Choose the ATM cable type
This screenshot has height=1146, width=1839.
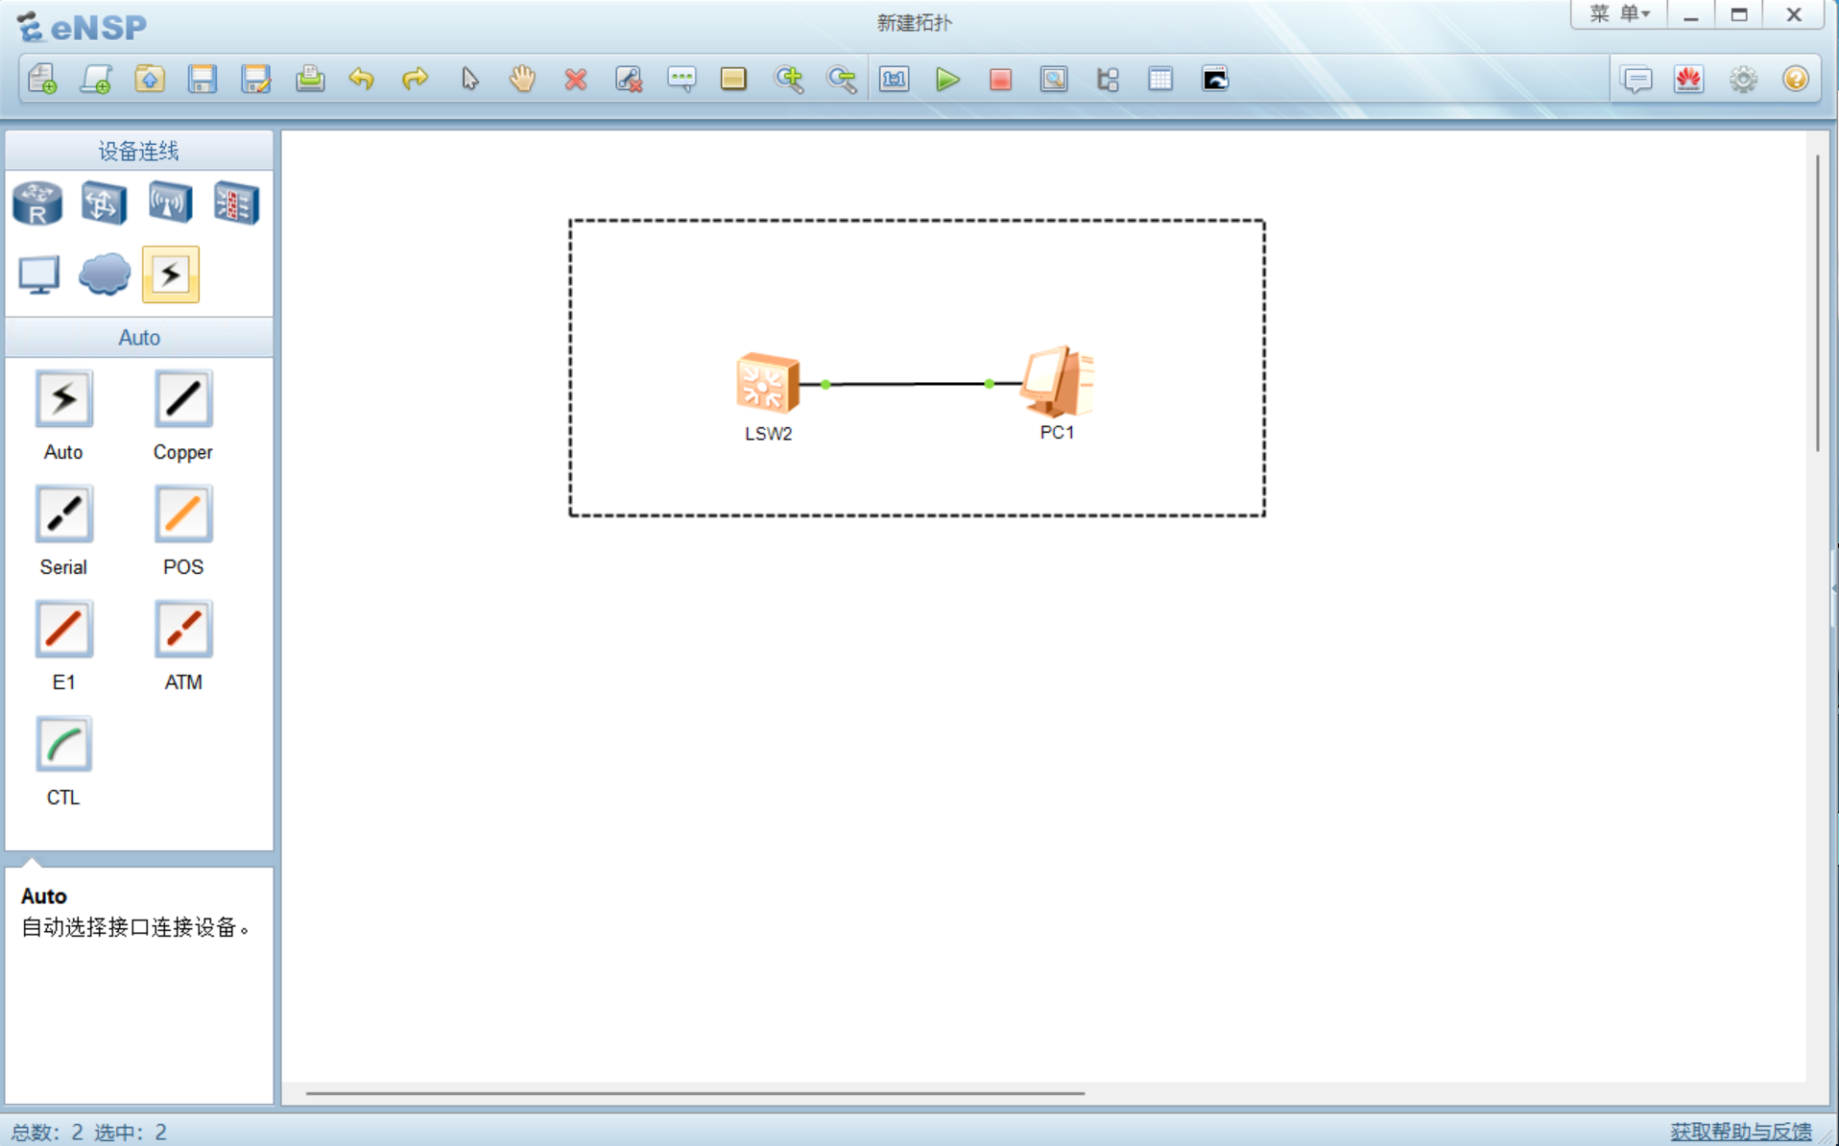pyautogui.click(x=182, y=630)
